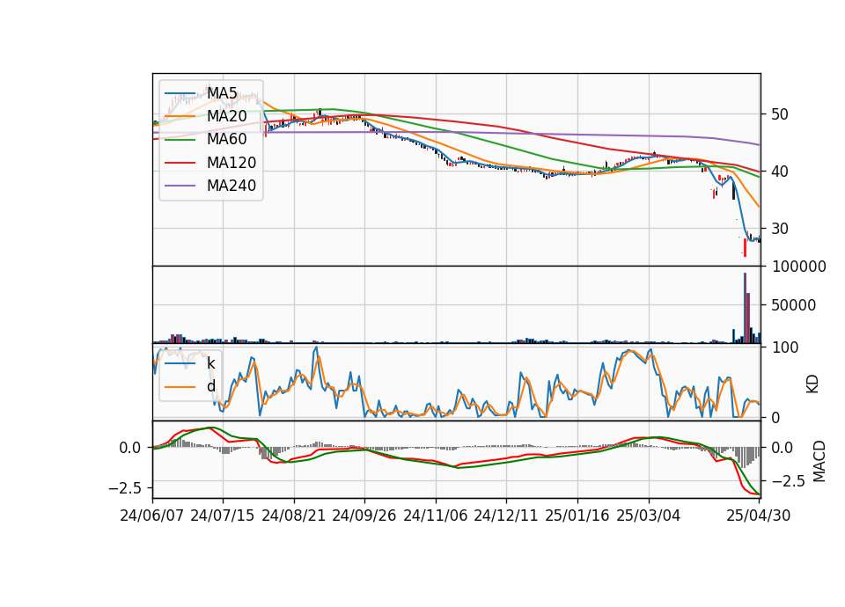Click the 25/01/16 date label
Screen dimensions: 845x607
[577, 516]
